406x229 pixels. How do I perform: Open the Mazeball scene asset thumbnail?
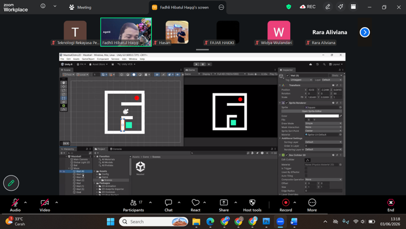pyautogui.click(x=140, y=167)
